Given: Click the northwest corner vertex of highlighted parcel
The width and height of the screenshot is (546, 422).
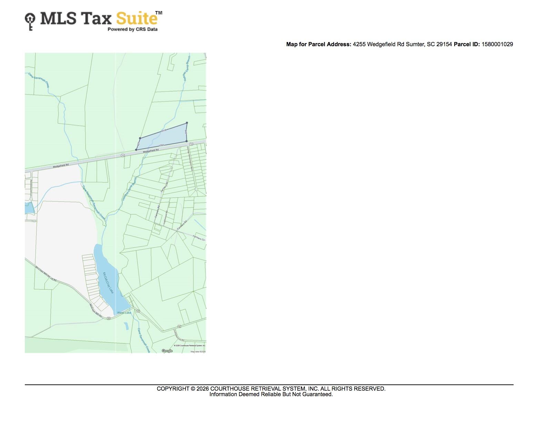Looking at the screenshot, I should click(140, 138).
